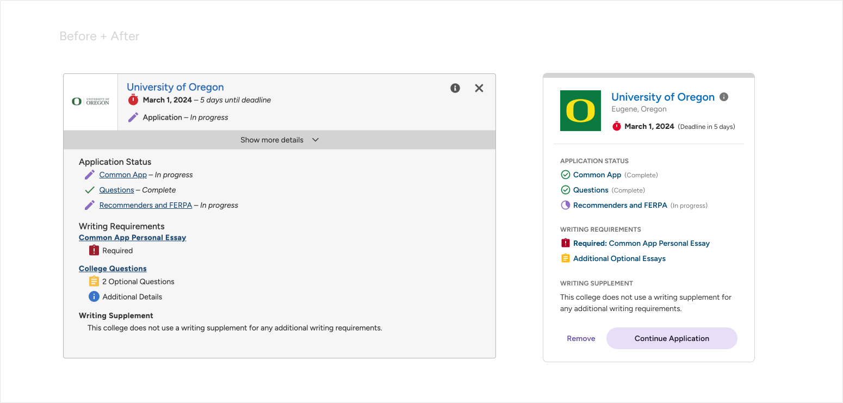843x403 pixels.
Task: Open the bold Common App Personal Essay link
Action: pyautogui.click(x=133, y=238)
